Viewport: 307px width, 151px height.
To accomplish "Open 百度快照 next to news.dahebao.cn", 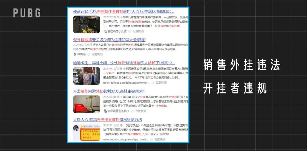I will pyautogui.click(x=161, y=83).
